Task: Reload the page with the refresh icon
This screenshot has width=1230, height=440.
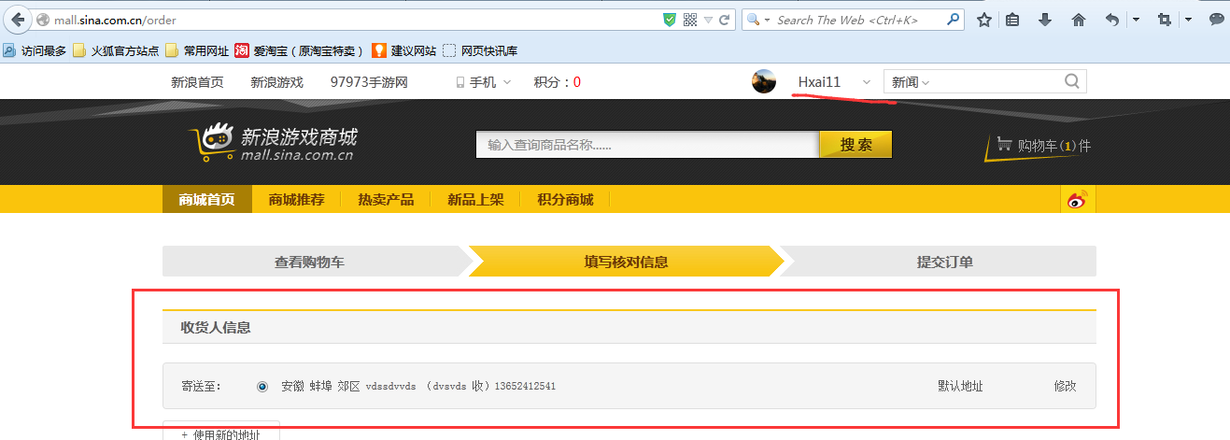Action: coord(724,20)
